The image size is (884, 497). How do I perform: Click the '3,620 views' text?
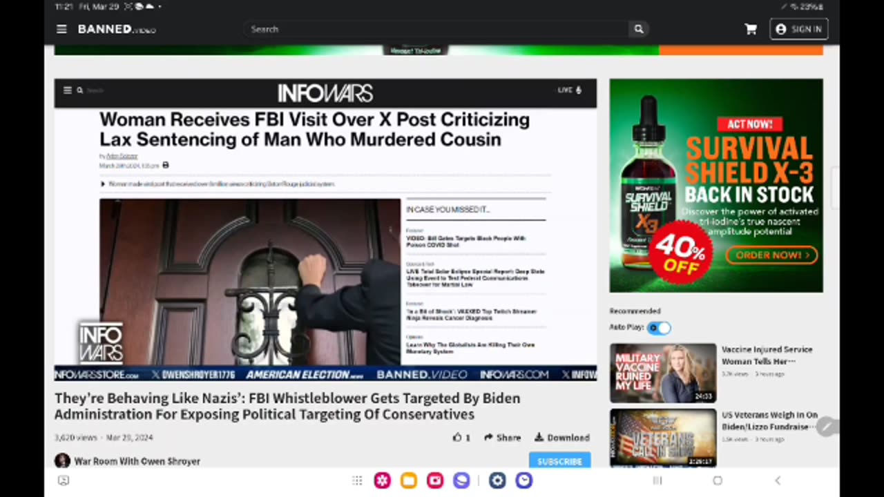pos(76,438)
